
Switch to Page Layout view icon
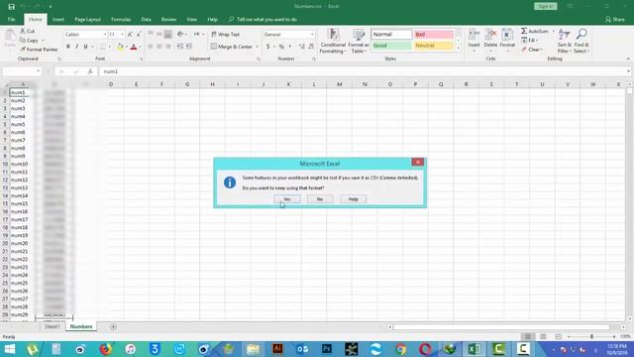[x=543, y=337]
